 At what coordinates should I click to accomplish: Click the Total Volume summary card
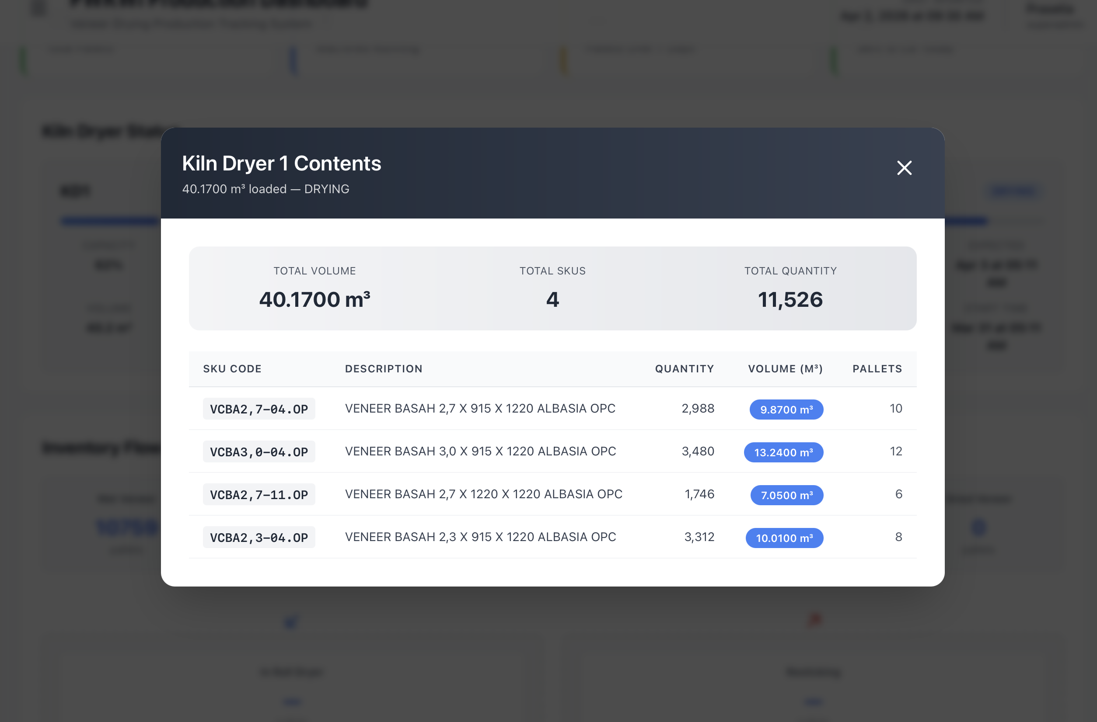(x=314, y=288)
